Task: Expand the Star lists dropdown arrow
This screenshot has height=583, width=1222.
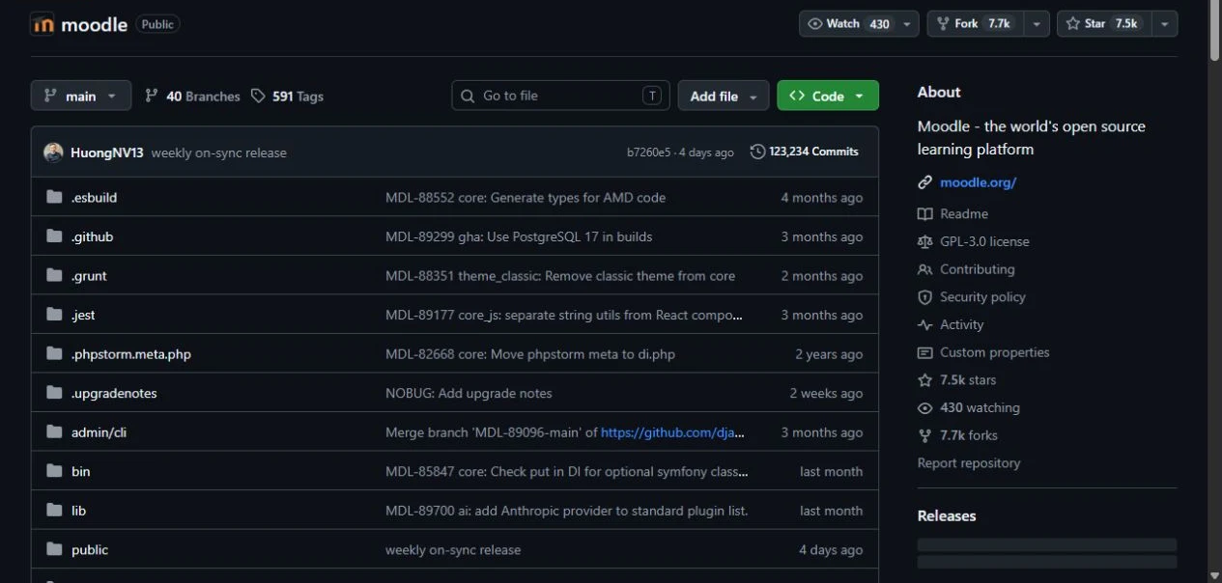Action: pos(1165,24)
